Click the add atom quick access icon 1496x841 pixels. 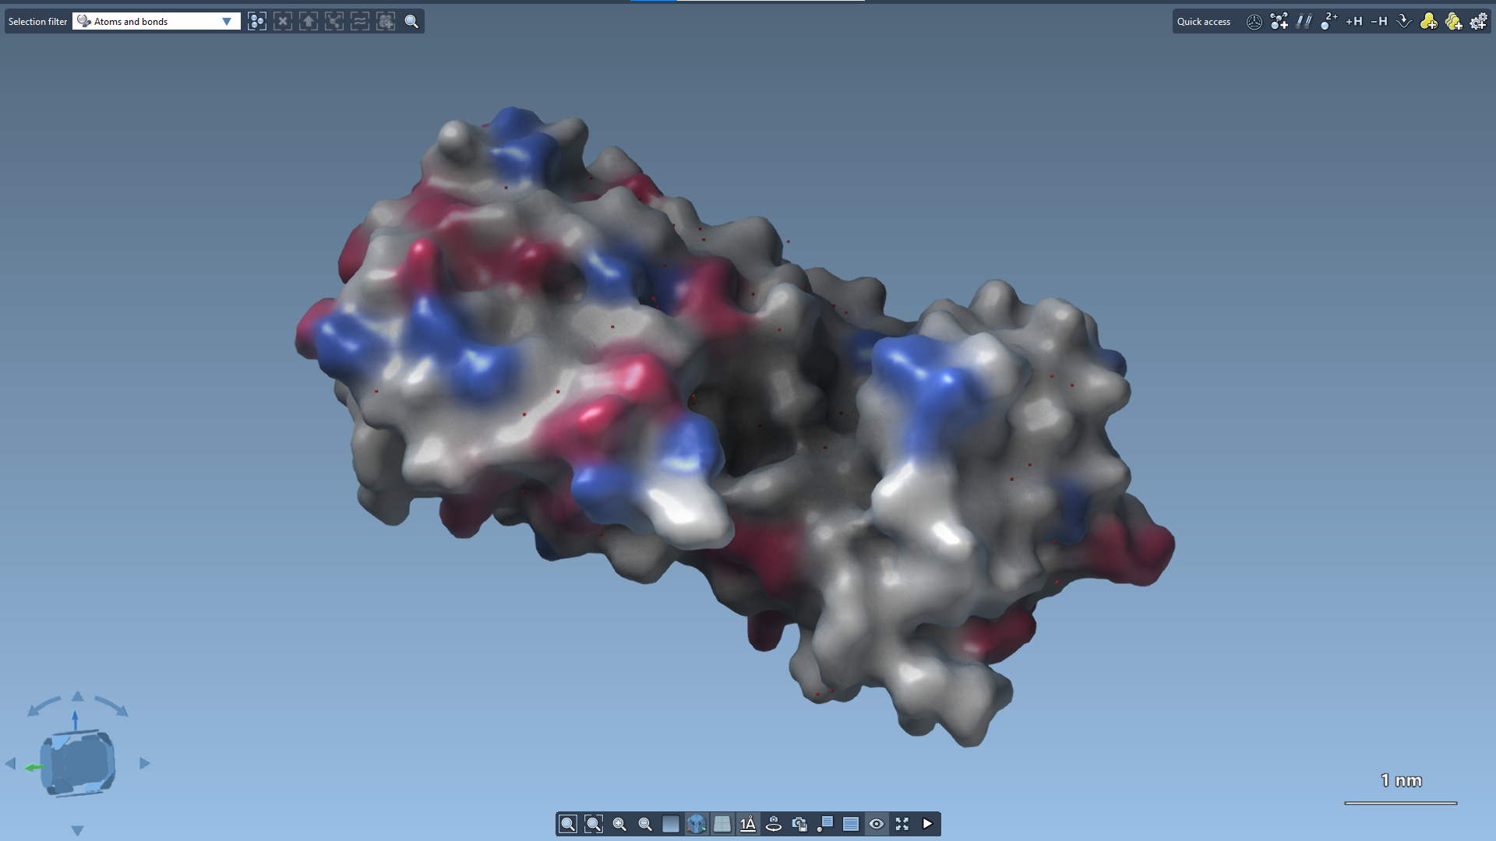[x=1279, y=21]
